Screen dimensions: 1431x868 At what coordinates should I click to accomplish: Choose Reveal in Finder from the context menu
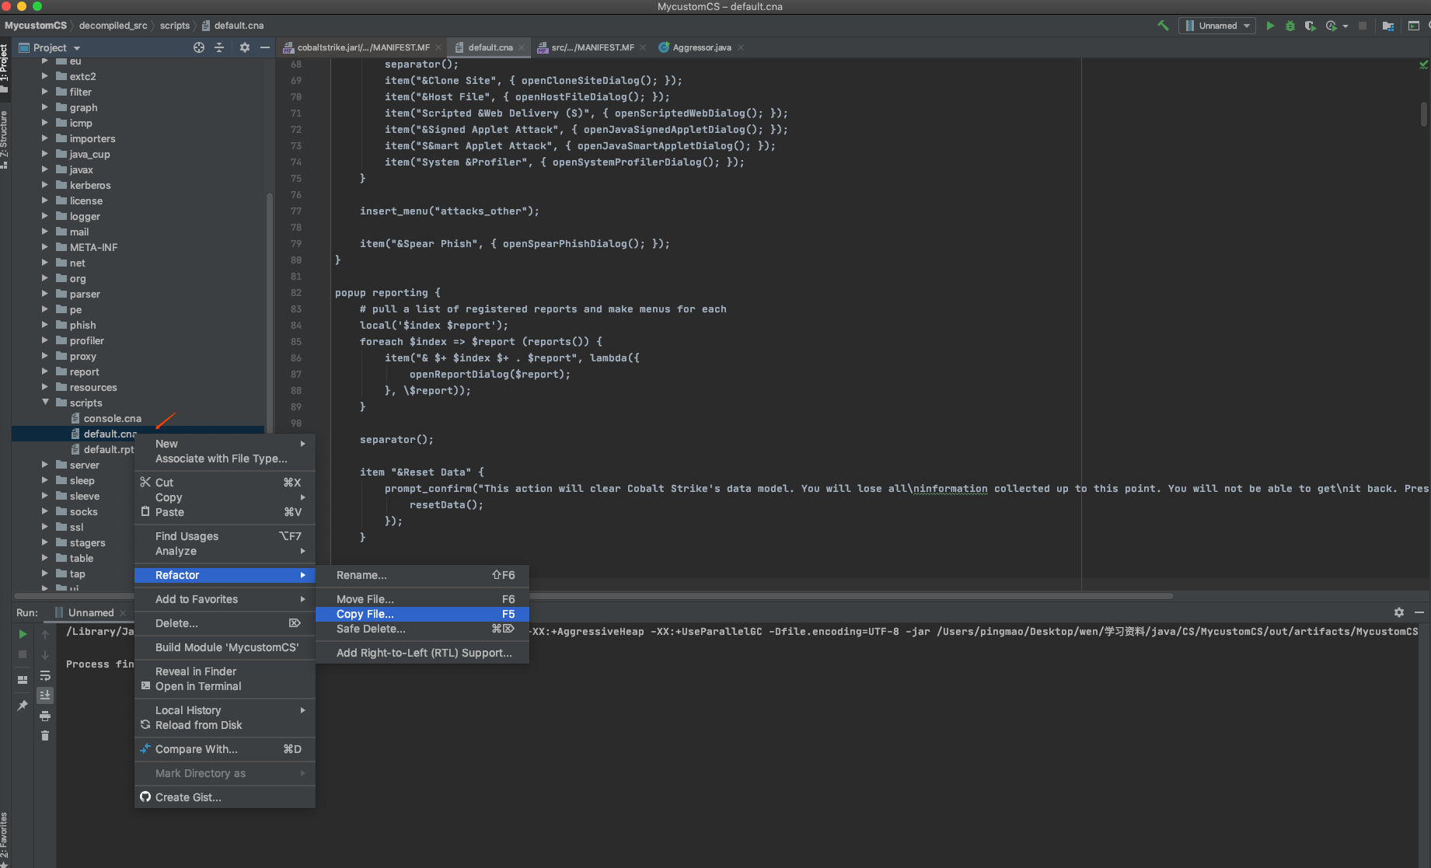tap(195, 671)
